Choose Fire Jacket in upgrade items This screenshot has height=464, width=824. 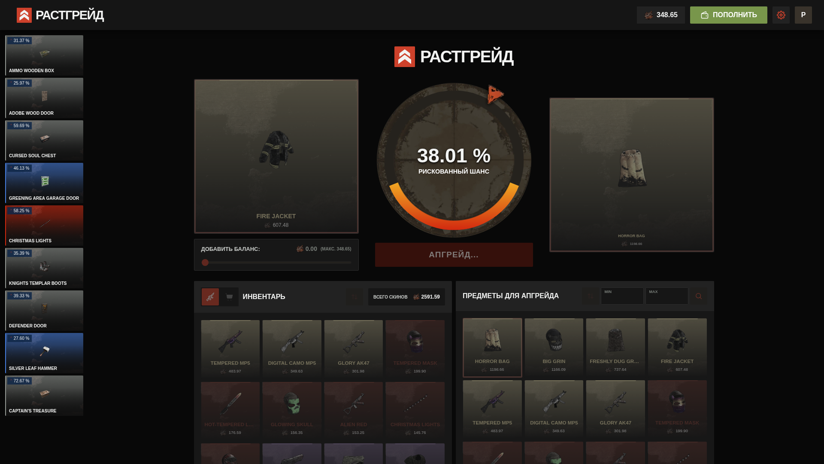coord(677,348)
